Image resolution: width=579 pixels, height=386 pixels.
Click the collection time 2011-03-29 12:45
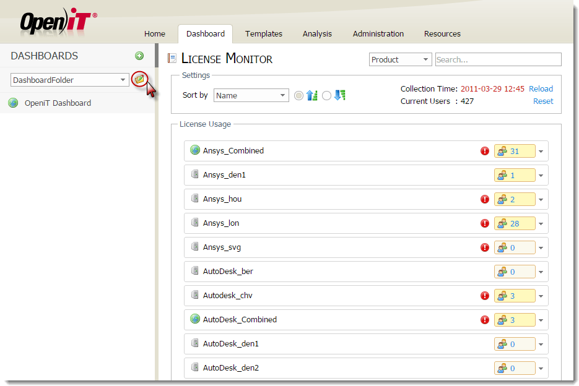tap(492, 88)
